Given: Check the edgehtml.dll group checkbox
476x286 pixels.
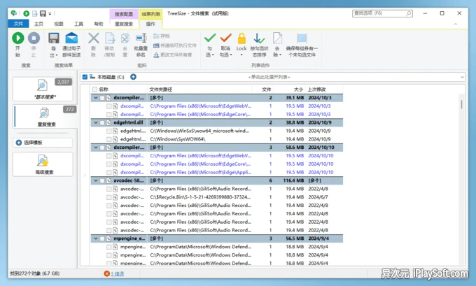Looking at the screenshot, I should (102, 123).
